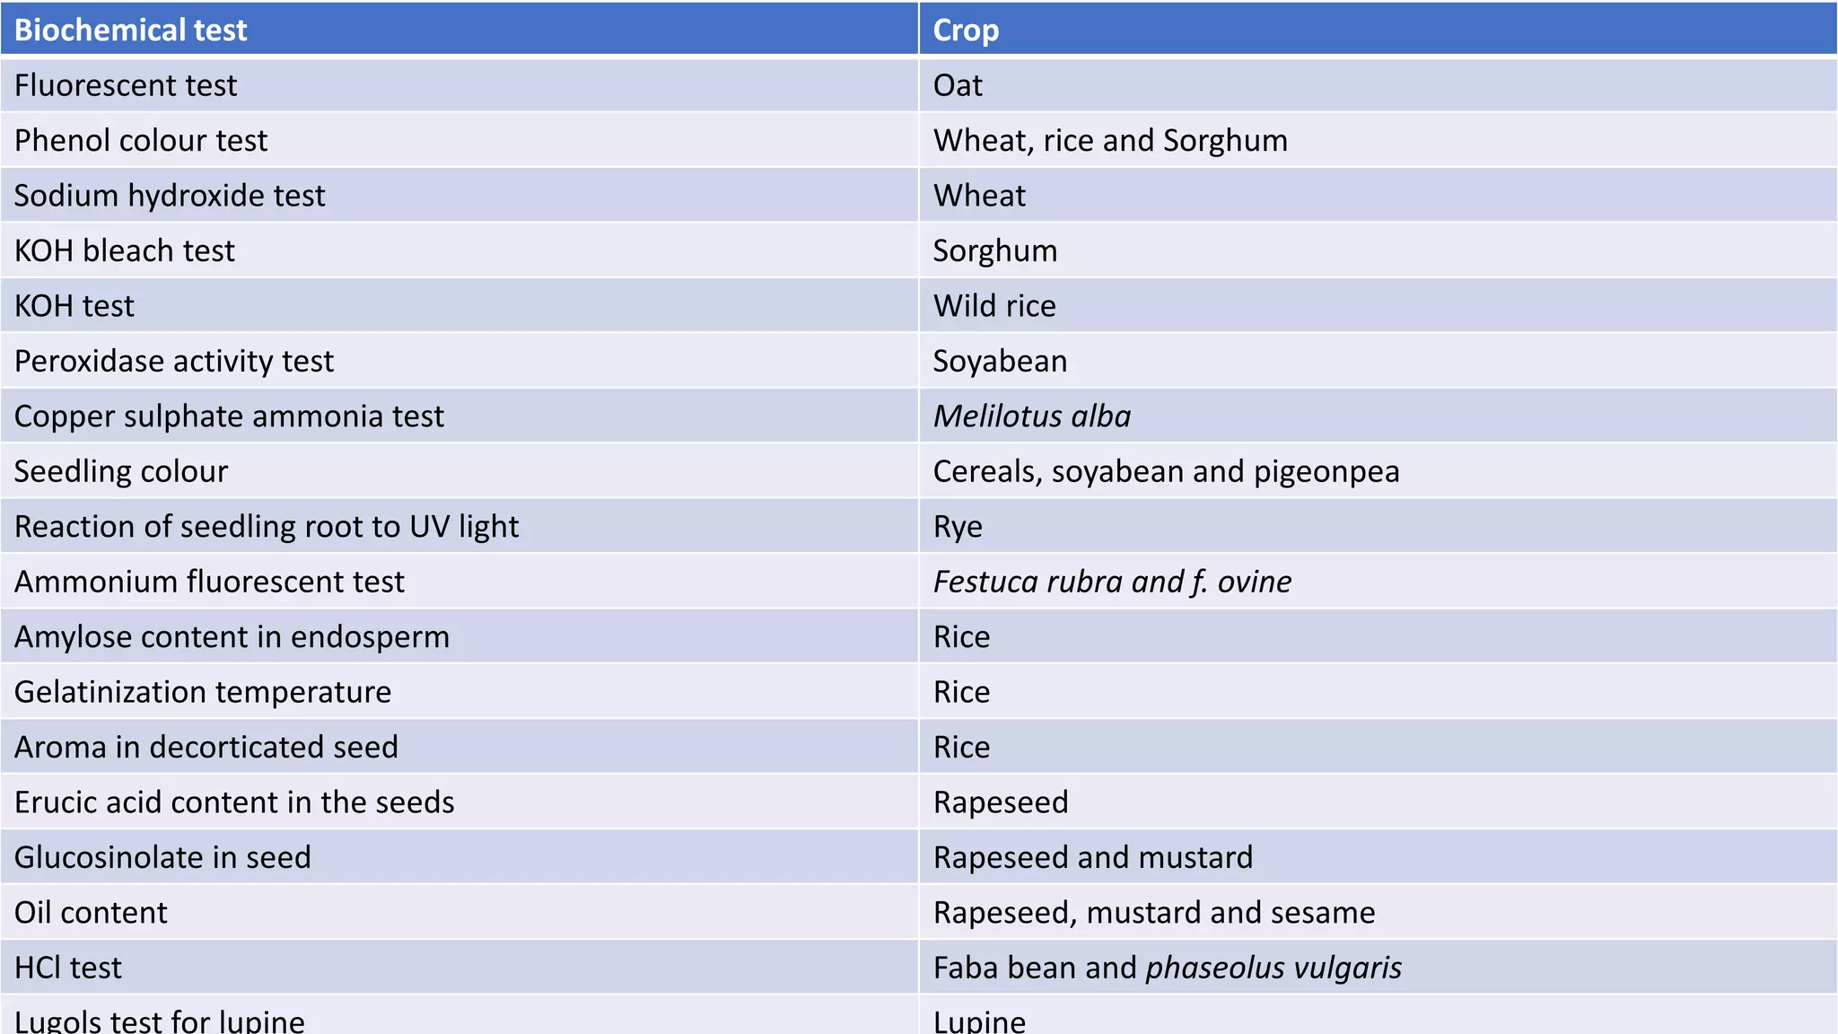Click the "Biochemical test" column header
The image size is (1838, 1034).
point(131,30)
